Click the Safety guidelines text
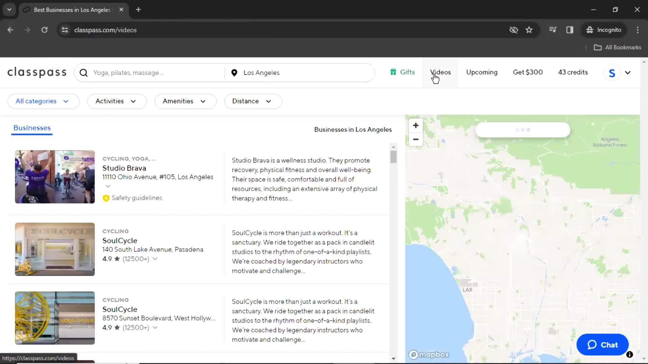The height and width of the screenshot is (364, 648). (137, 198)
